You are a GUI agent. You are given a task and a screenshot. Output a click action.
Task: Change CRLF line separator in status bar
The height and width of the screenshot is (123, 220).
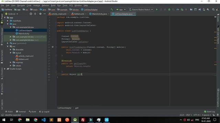(x=189, y=115)
